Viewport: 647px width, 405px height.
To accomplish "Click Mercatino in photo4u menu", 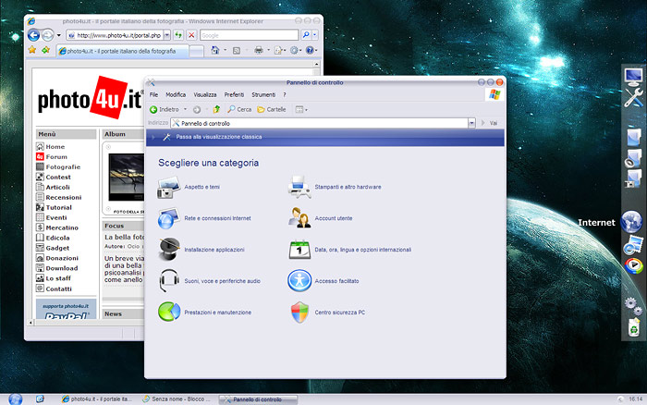I will (62, 227).
